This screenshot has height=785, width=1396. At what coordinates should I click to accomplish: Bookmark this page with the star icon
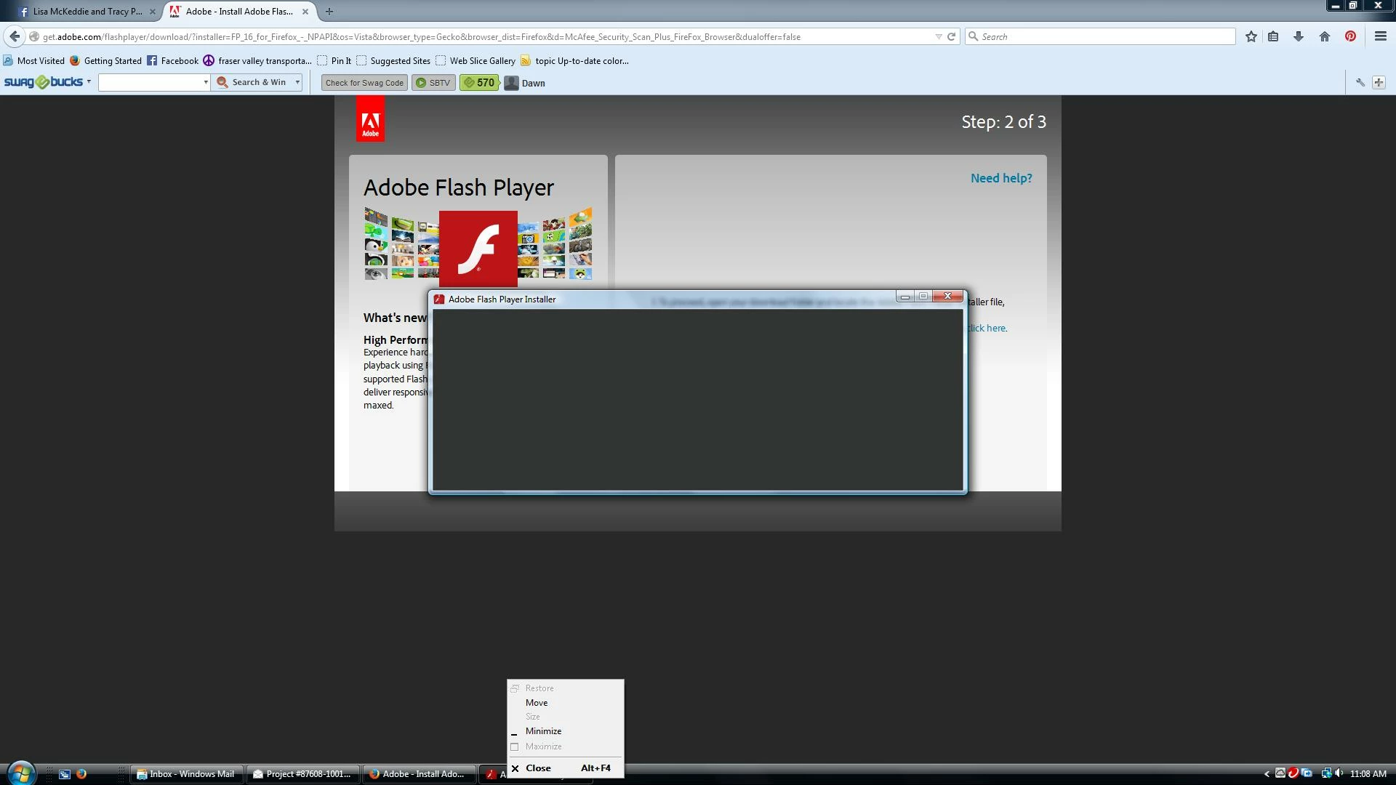(x=1251, y=36)
